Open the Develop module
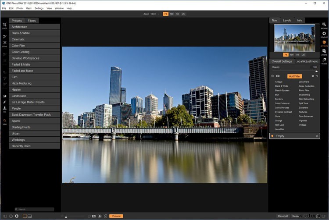 [x=324, y=34]
